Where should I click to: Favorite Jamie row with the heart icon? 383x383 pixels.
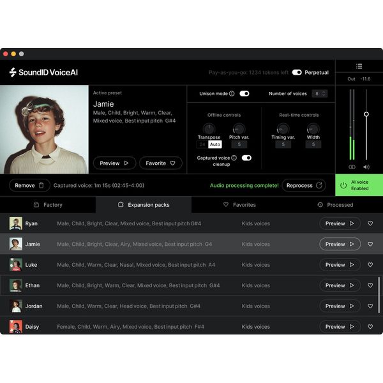[370, 244]
